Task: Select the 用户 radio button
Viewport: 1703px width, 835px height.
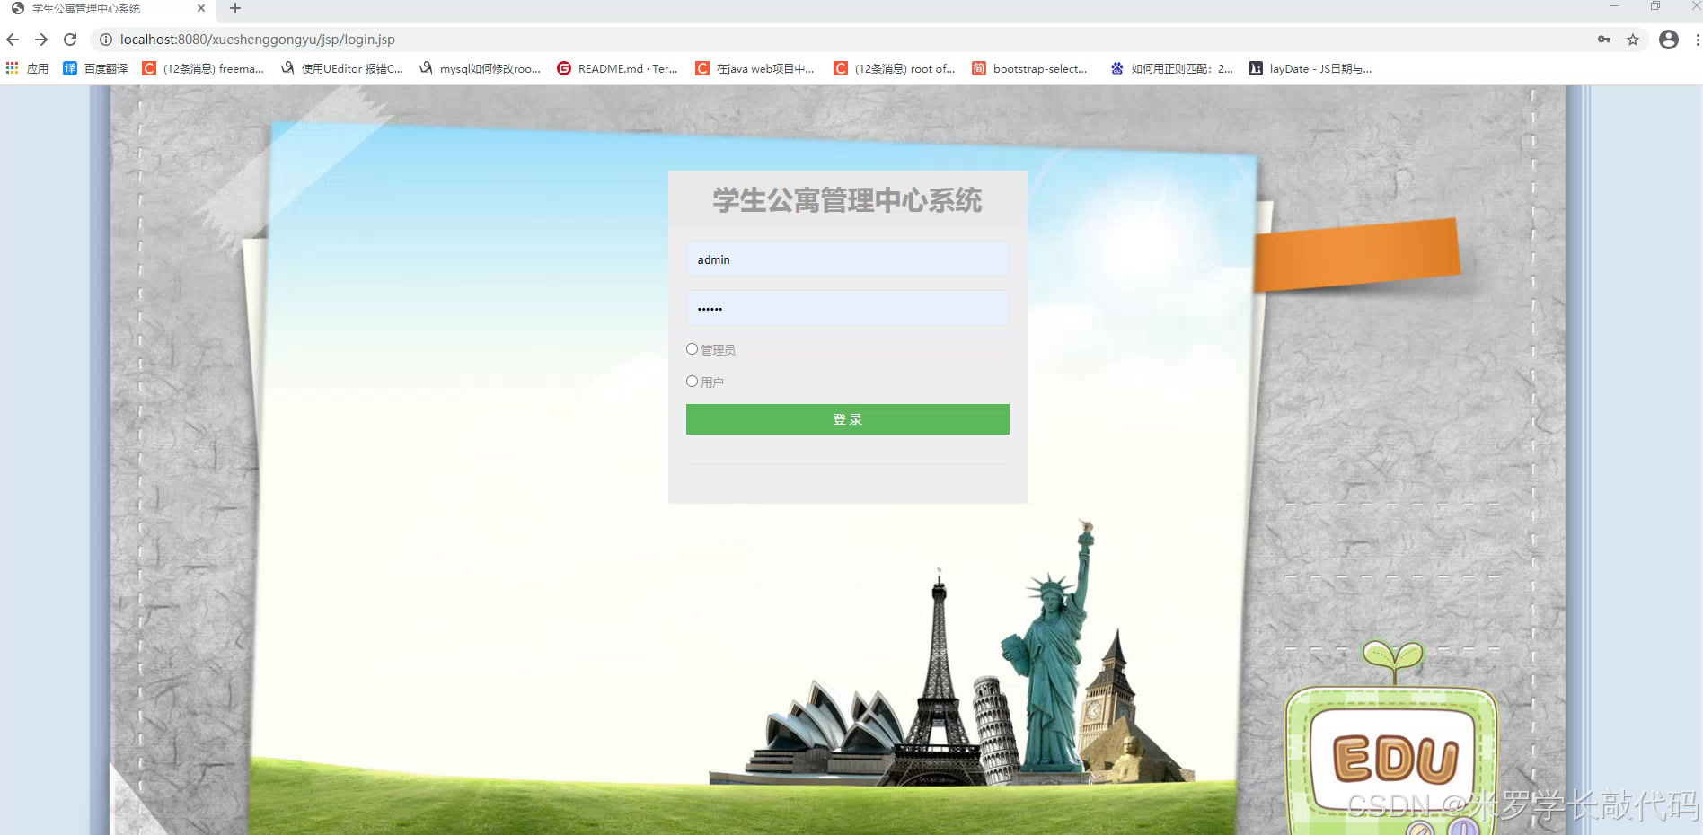Action: [x=692, y=381]
